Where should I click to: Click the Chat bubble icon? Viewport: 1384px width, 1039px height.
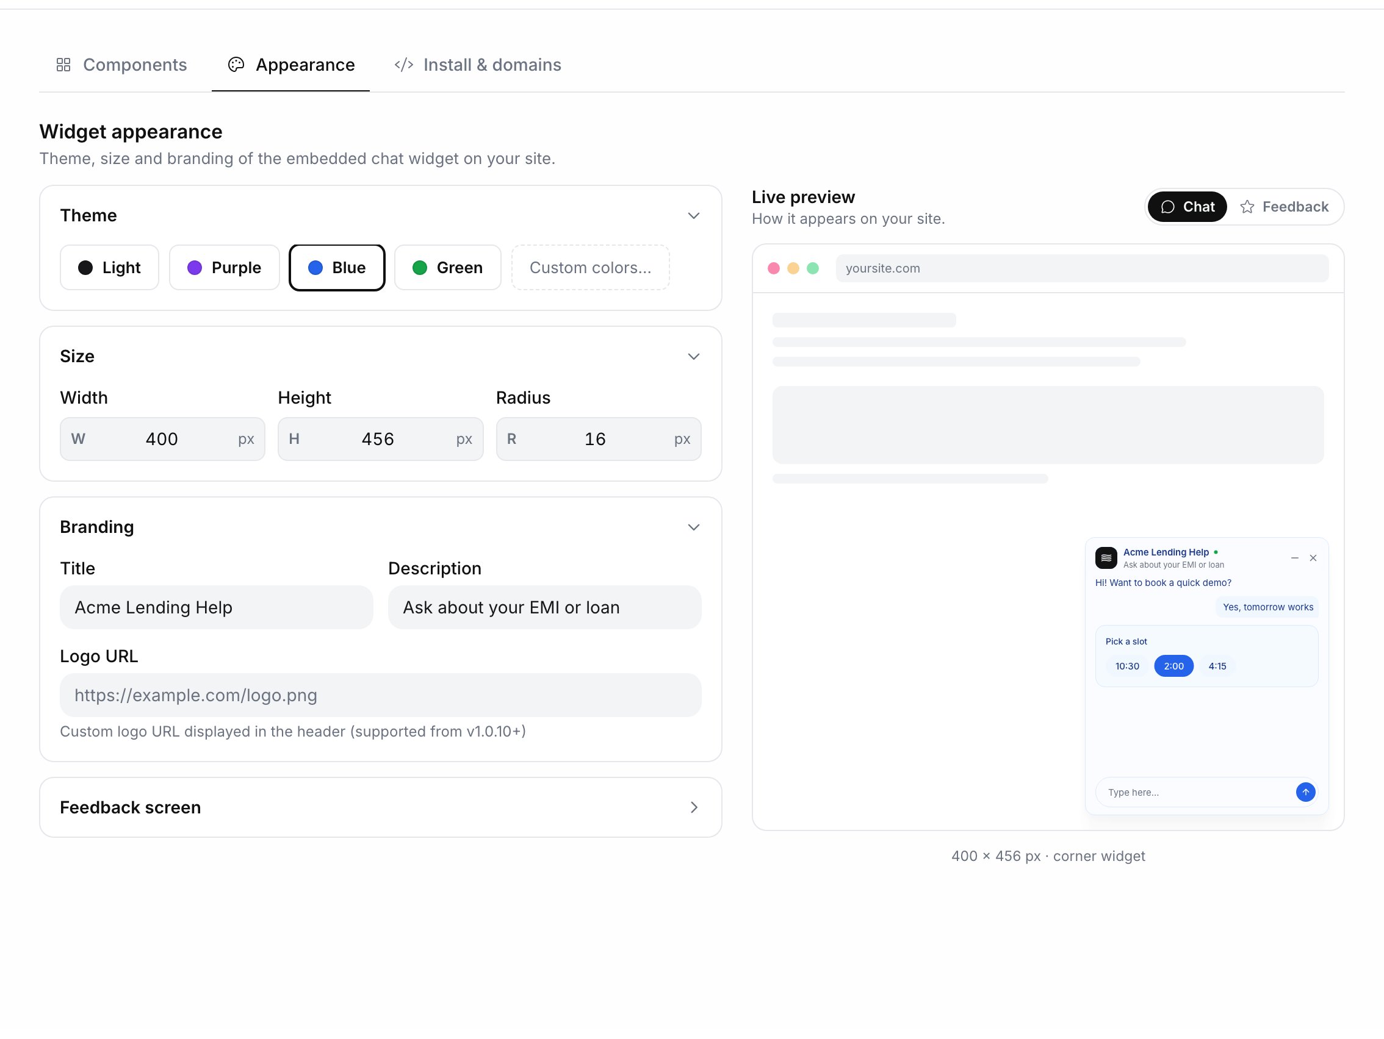tap(1167, 207)
